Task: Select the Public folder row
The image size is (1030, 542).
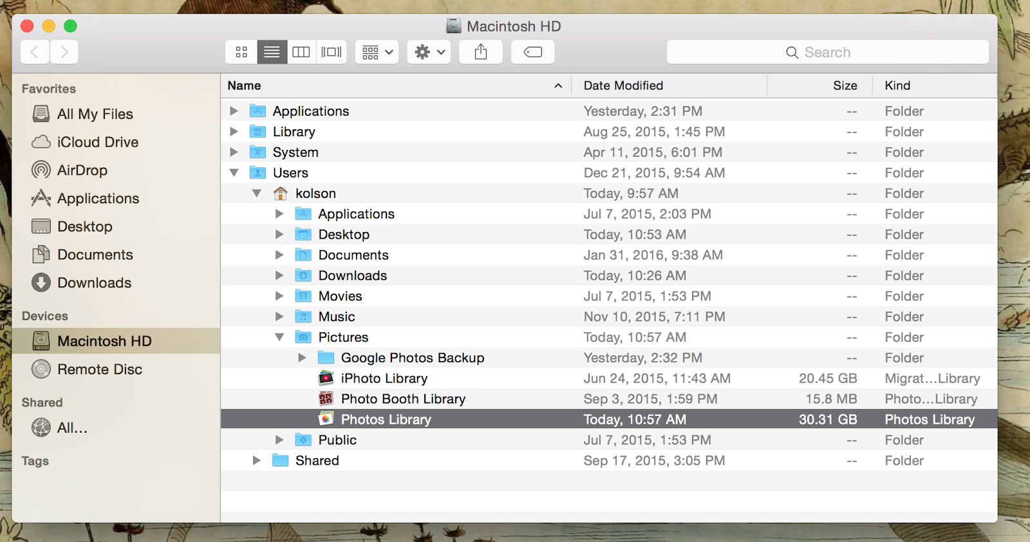Action: coord(609,440)
